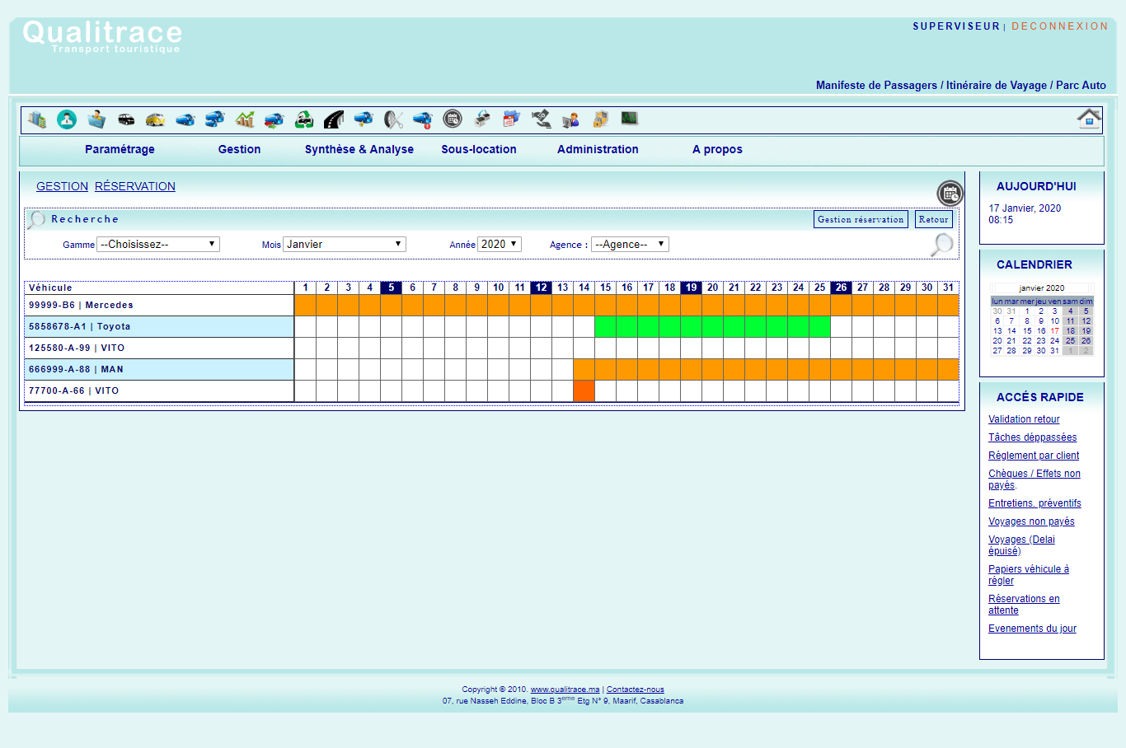Image resolution: width=1126 pixels, height=748 pixels.
Task: Open the tire and wrench maintenance icon
Action: click(x=393, y=119)
